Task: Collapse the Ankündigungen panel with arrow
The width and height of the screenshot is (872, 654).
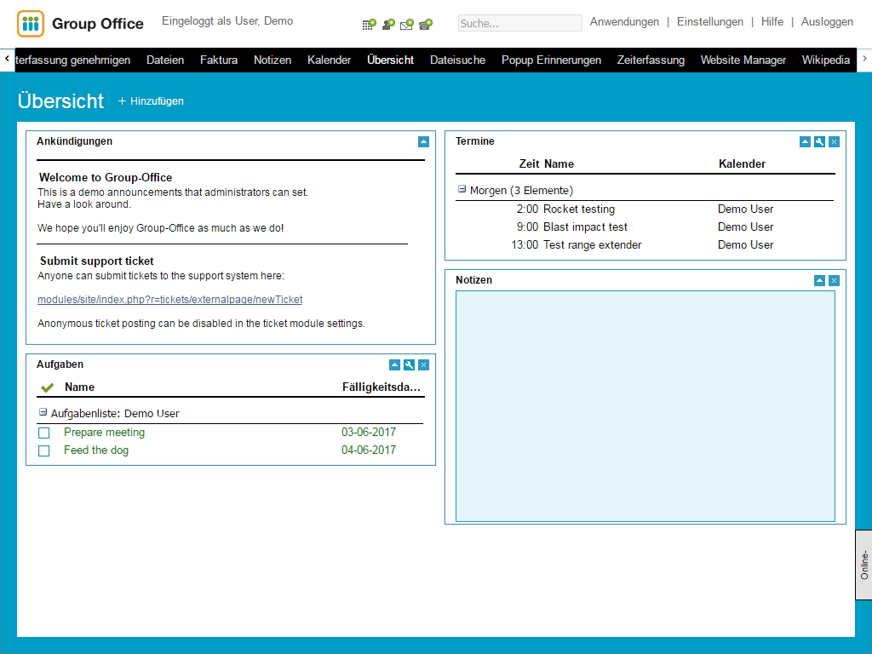Action: 423,142
